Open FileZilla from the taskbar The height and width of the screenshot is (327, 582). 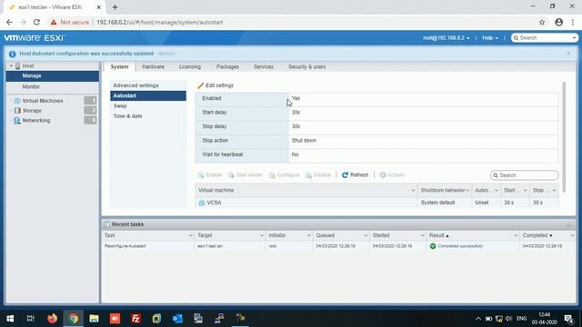pyautogui.click(x=135, y=319)
